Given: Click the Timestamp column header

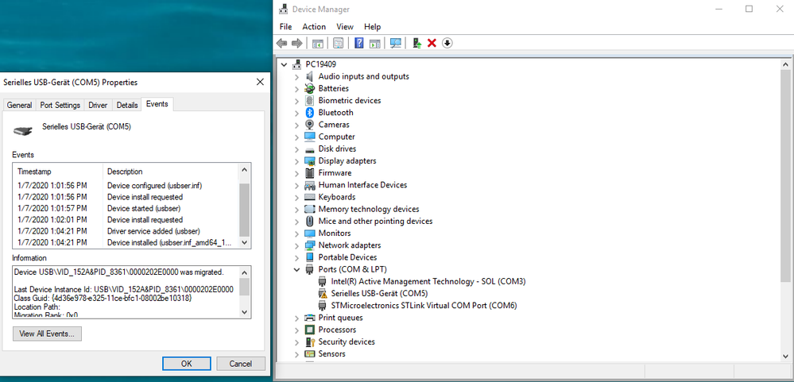Looking at the screenshot, I should tap(58, 172).
